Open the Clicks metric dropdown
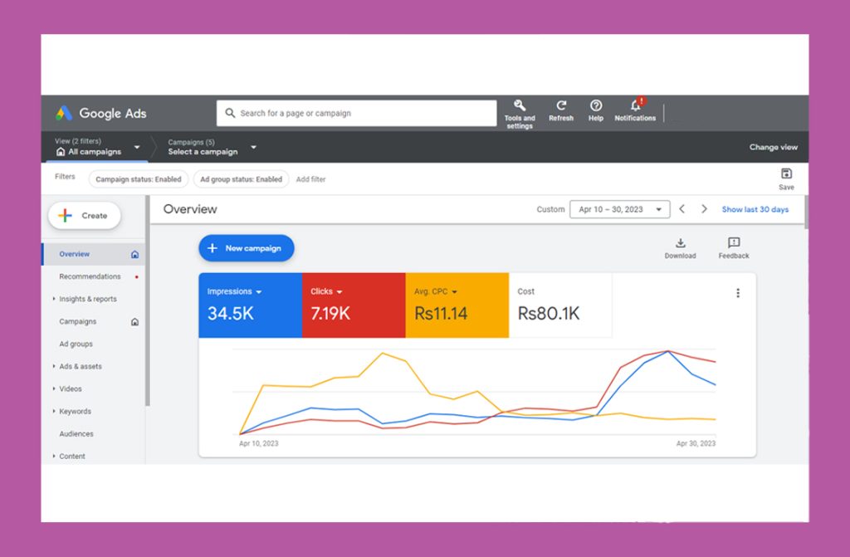 340,292
